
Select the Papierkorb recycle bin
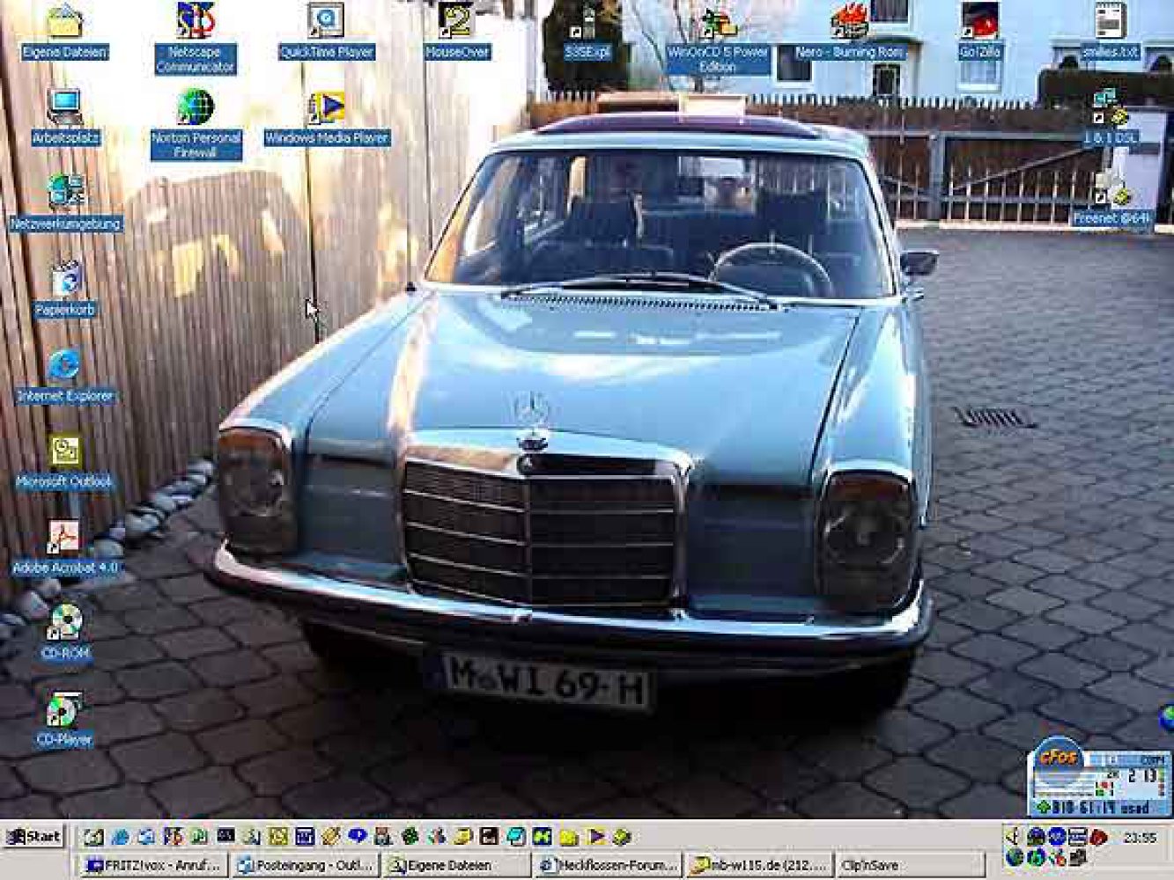click(x=65, y=290)
